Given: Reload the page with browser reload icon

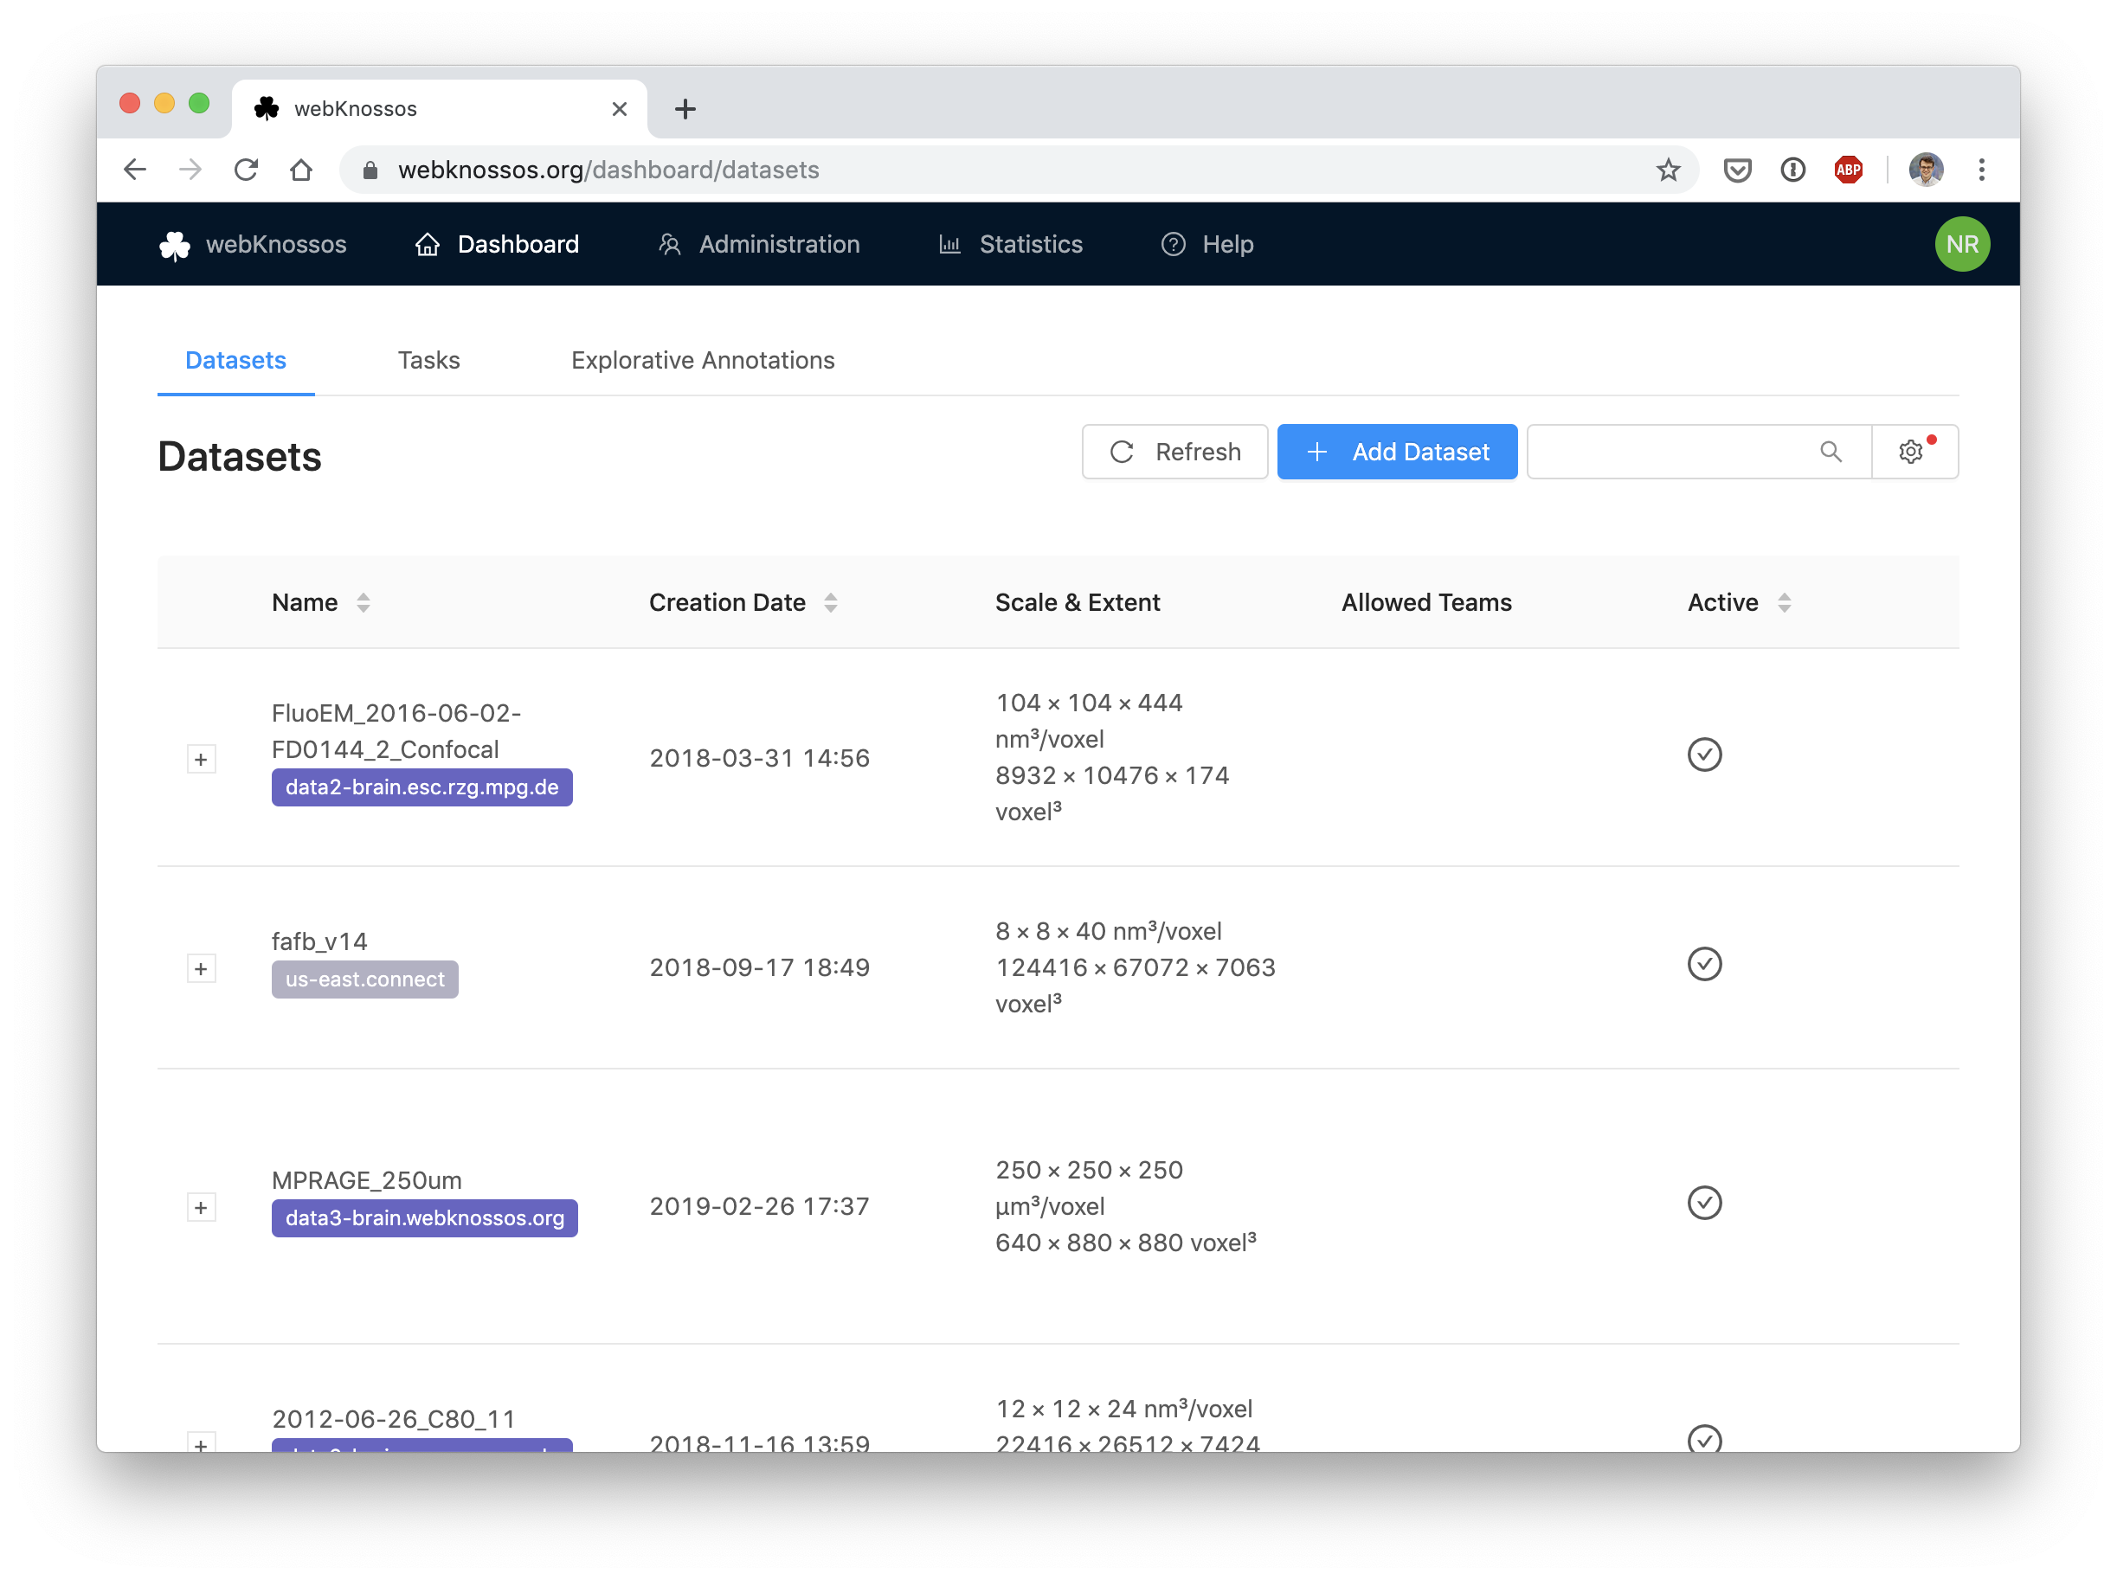Looking at the screenshot, I should click(x=246, y=170).
